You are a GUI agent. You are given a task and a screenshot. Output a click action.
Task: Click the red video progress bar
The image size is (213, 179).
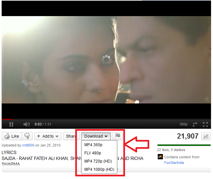click(7, 120)
